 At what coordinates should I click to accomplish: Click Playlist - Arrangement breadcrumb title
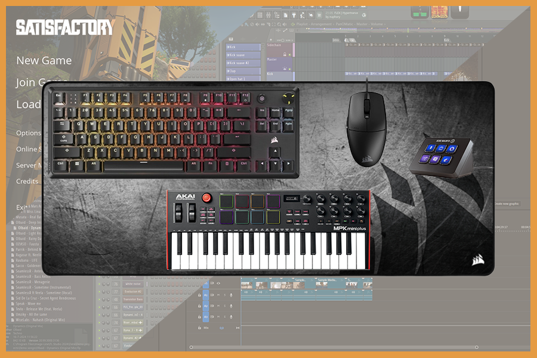coord(315,24)
